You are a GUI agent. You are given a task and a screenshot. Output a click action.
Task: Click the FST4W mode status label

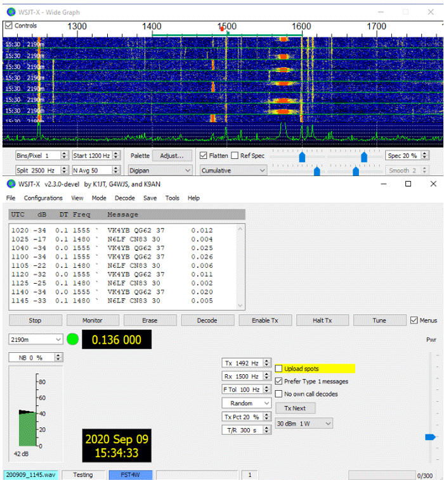[x=131, y=475]
